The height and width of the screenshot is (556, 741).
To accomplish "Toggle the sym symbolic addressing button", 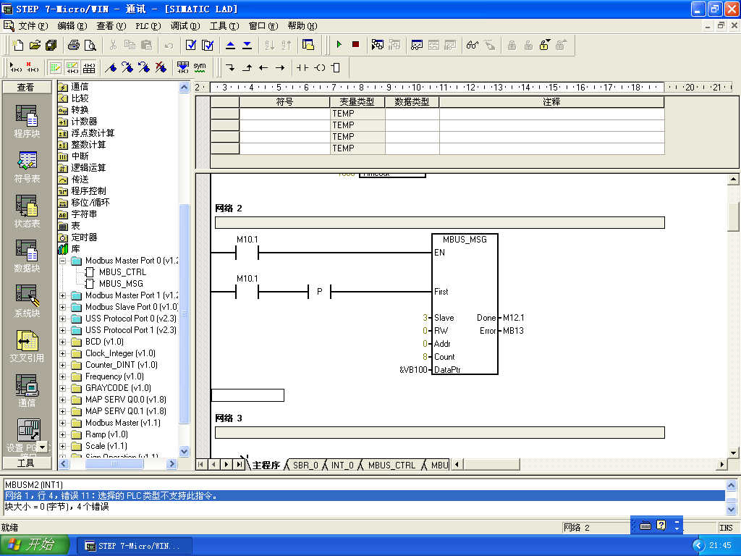I will [200, 67].
